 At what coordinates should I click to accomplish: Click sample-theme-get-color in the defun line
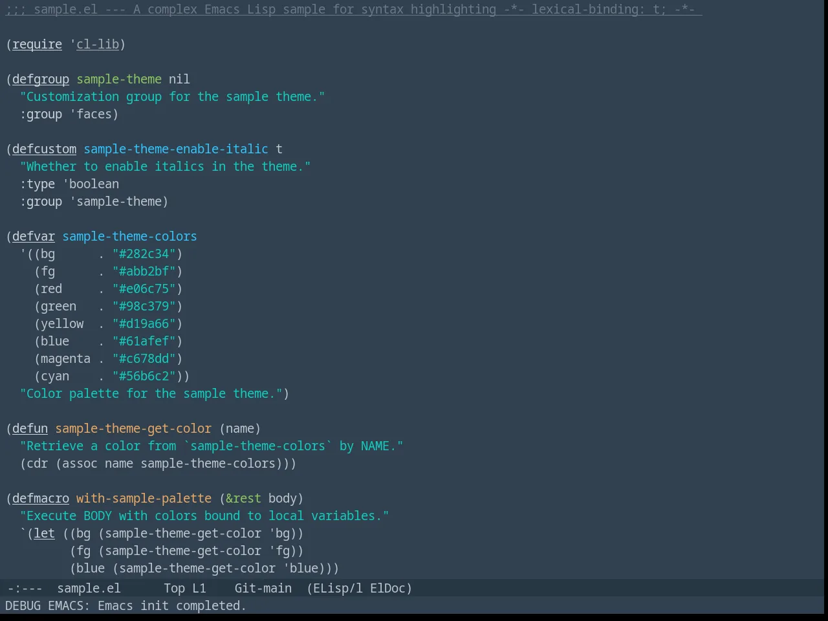[133, 428]
